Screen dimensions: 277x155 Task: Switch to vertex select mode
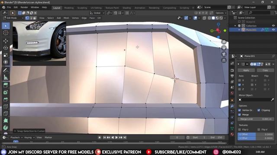tap(27, 18)
